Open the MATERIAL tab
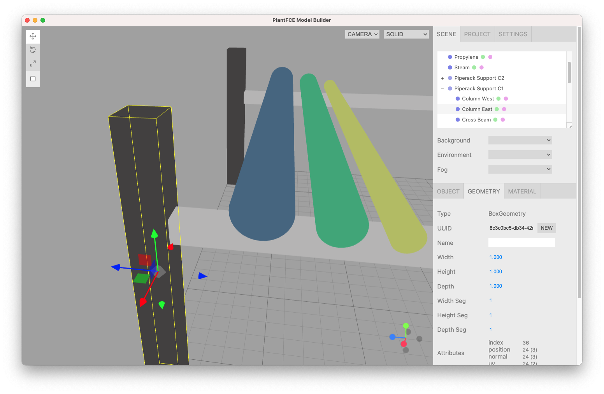 tap(522, 191)
